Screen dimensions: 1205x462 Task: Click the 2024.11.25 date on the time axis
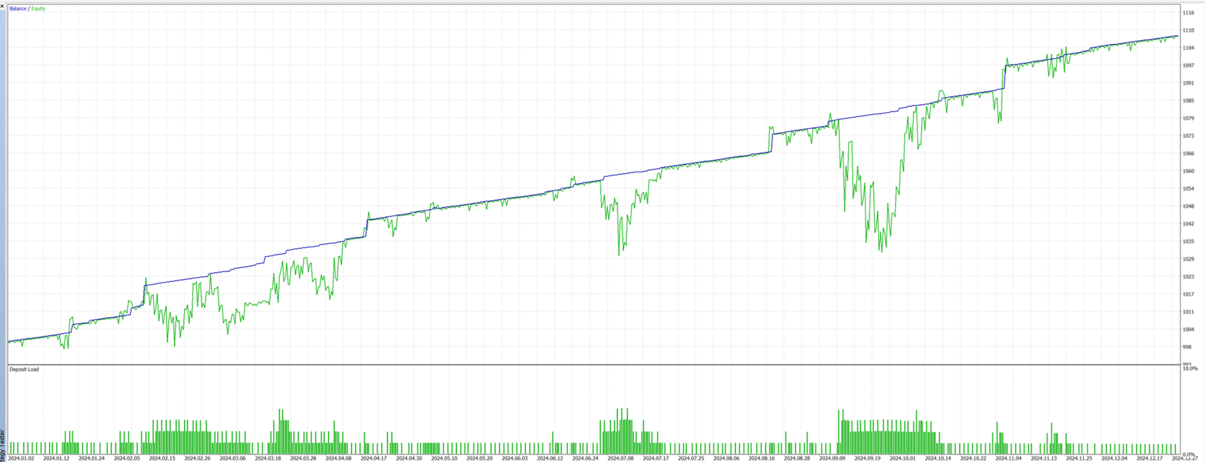(x=1079, y=458)
